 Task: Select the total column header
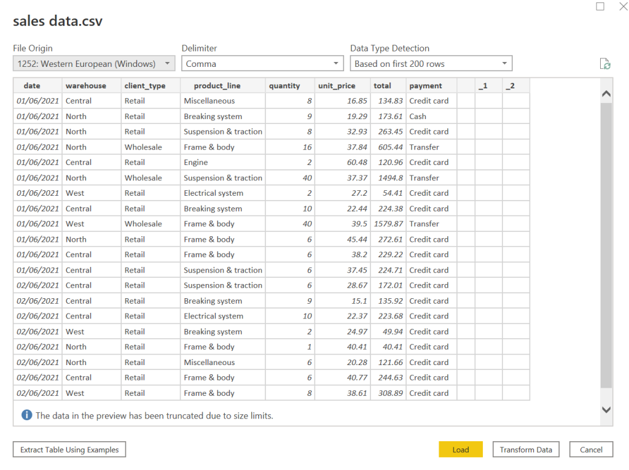point(388,86)
